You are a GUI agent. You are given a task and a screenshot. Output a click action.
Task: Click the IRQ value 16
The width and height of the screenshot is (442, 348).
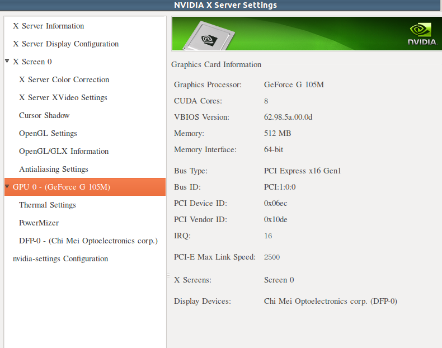268,236
